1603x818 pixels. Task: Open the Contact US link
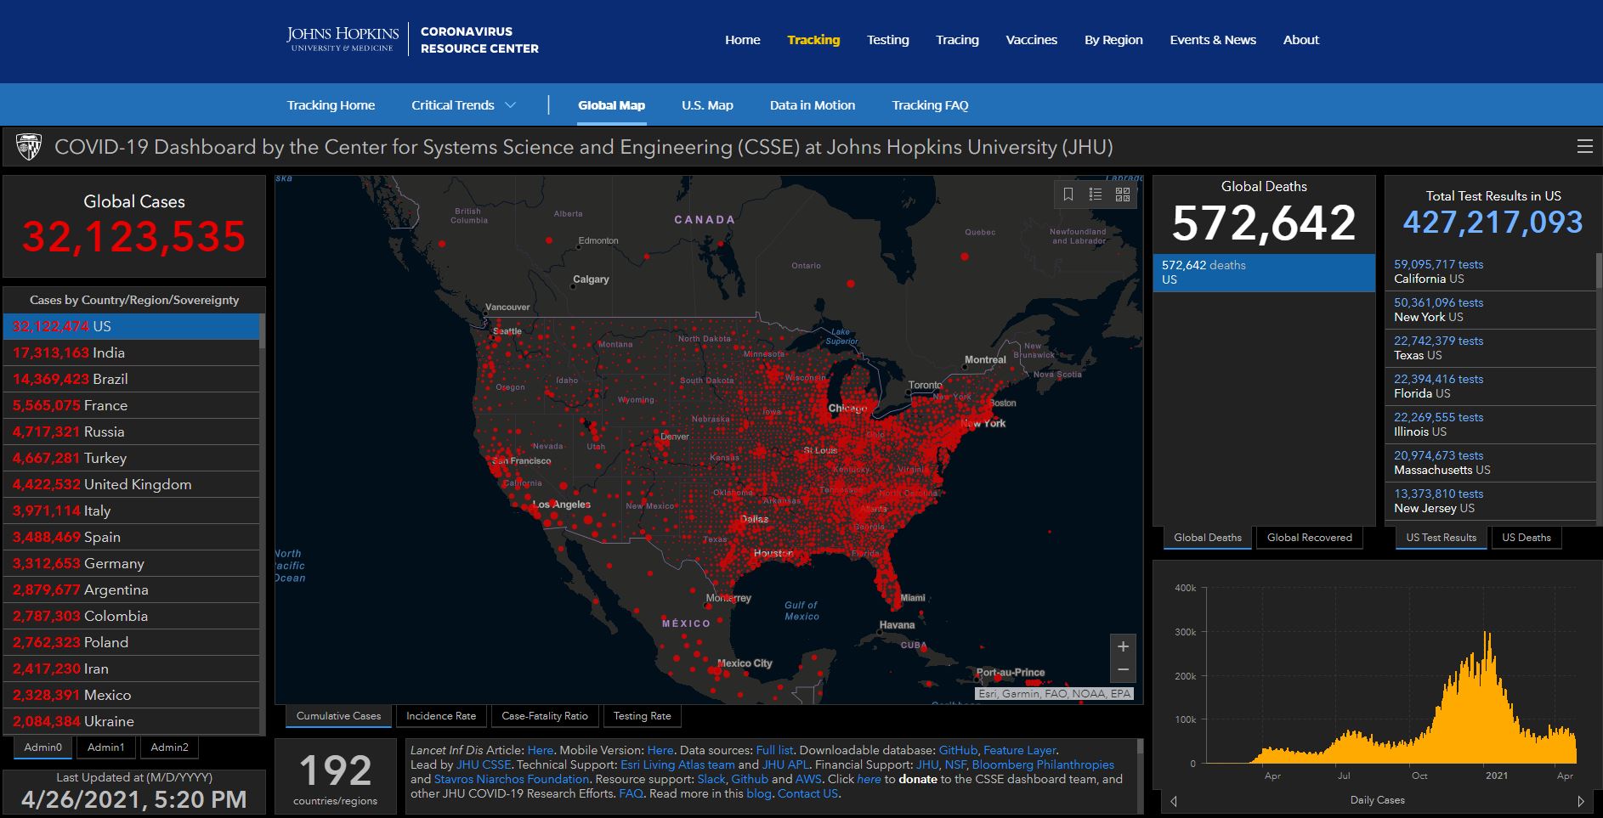807,794
